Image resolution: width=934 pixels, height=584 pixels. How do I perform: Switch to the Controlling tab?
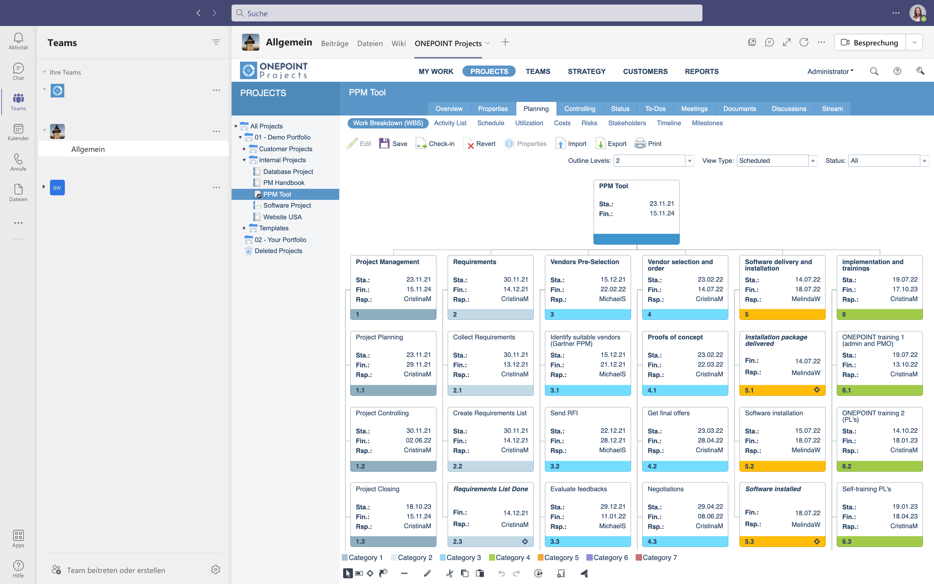[x=579, y=109]
